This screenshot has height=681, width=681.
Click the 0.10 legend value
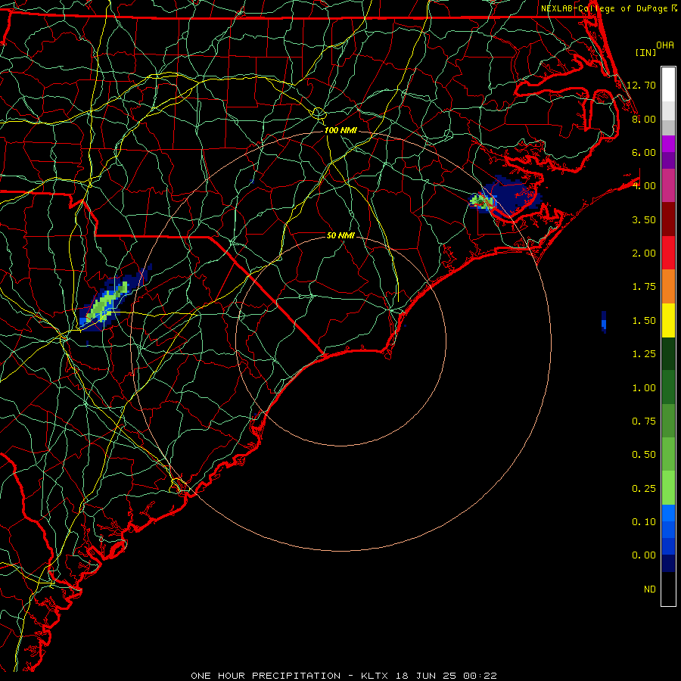644,522
